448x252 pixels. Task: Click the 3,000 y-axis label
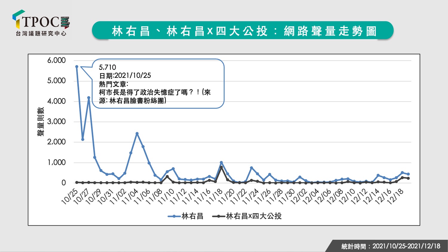56,122
